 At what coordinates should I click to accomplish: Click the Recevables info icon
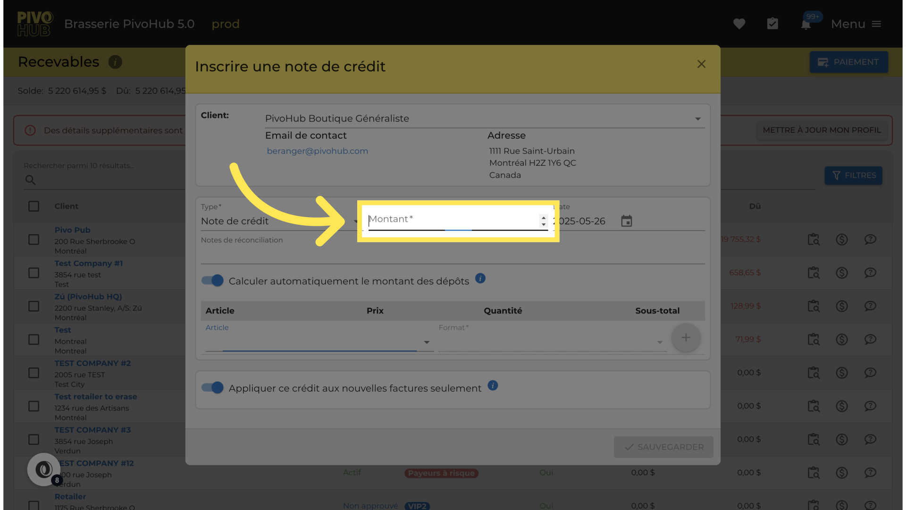115,62
